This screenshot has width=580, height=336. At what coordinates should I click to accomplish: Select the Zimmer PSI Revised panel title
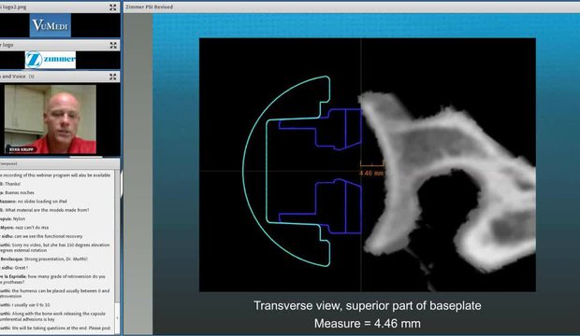149,7
